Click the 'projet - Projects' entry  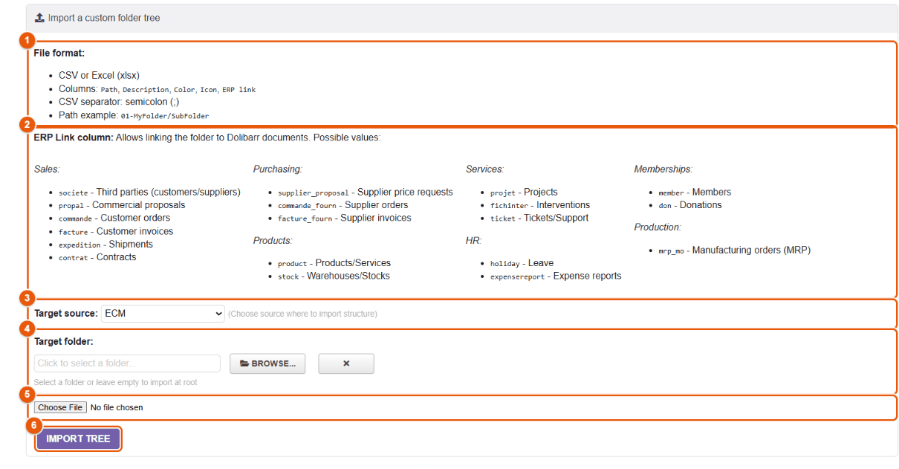(524, 193)
